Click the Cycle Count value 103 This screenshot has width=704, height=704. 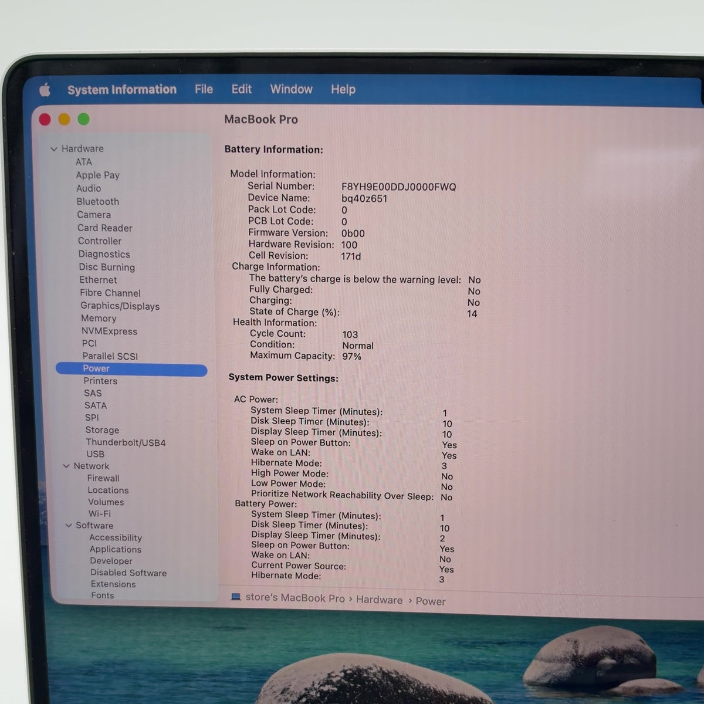[350, 334]
